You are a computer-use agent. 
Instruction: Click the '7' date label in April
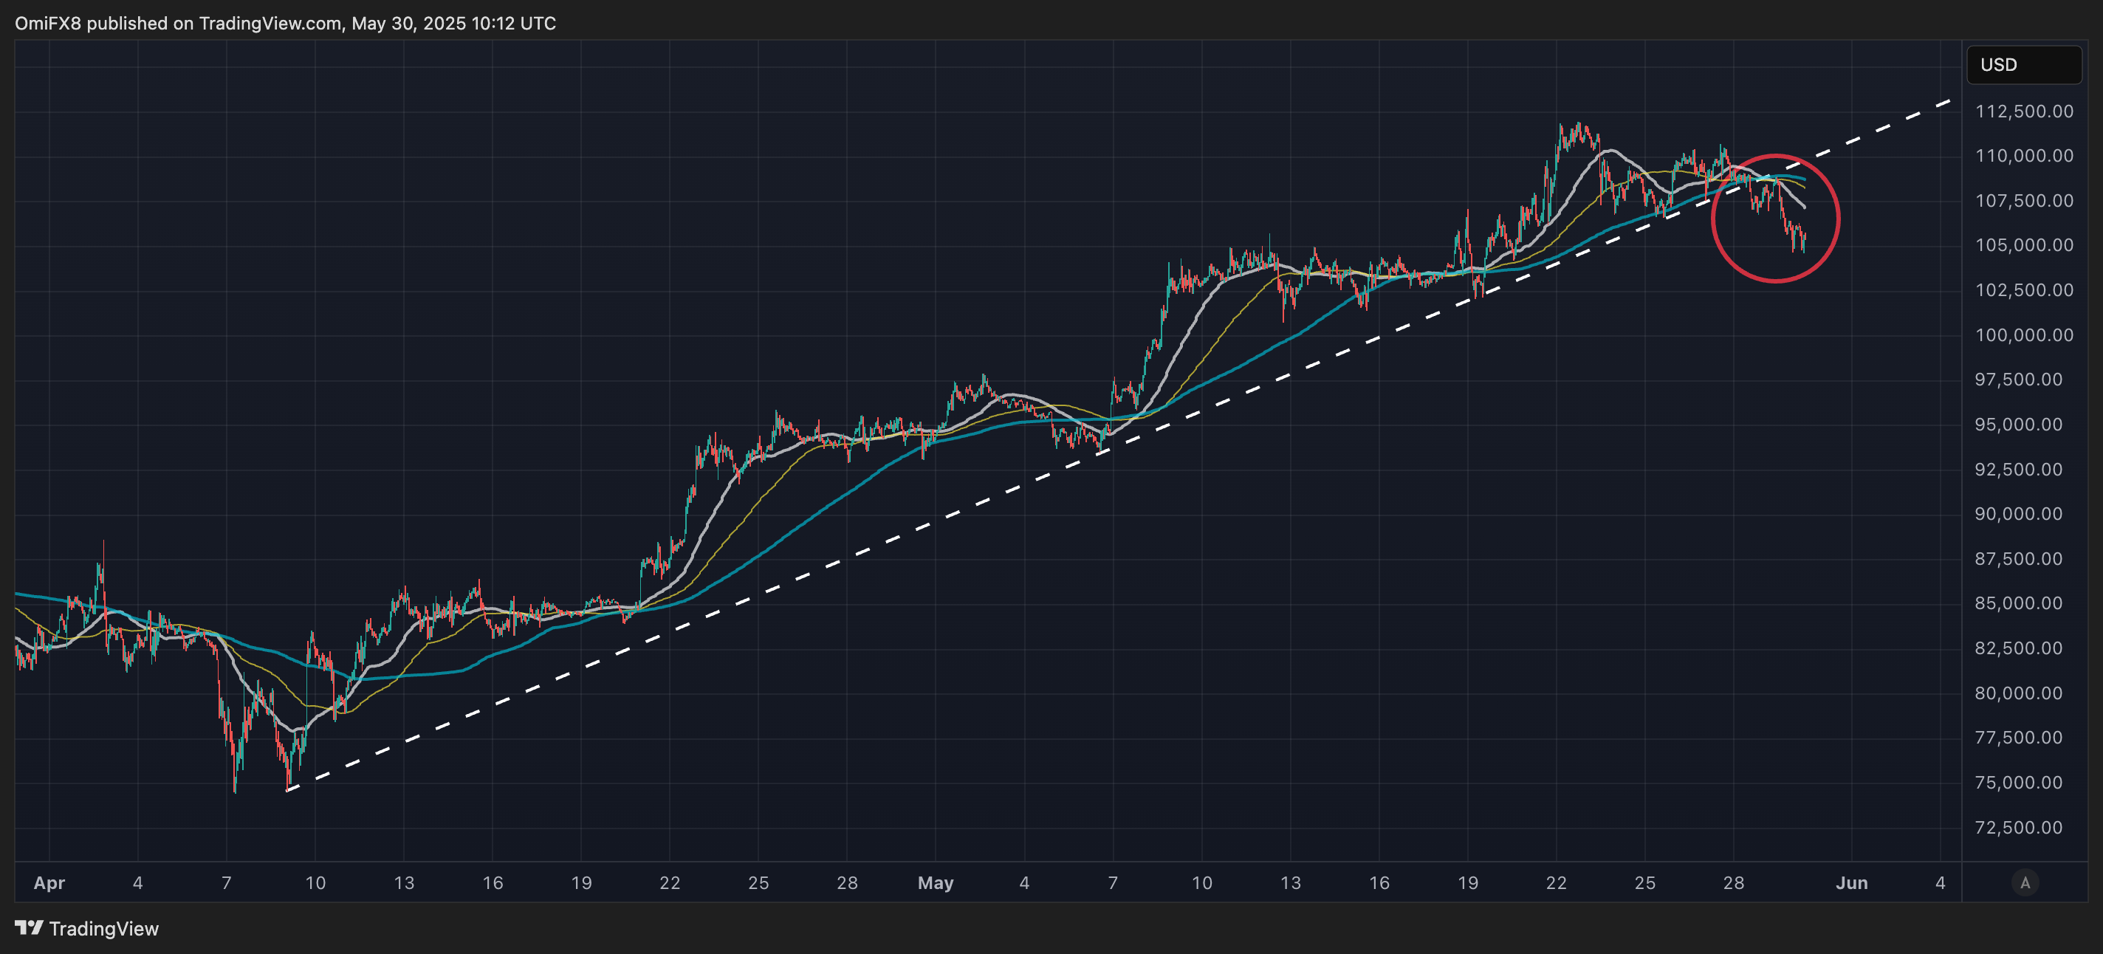click(226, 882)
